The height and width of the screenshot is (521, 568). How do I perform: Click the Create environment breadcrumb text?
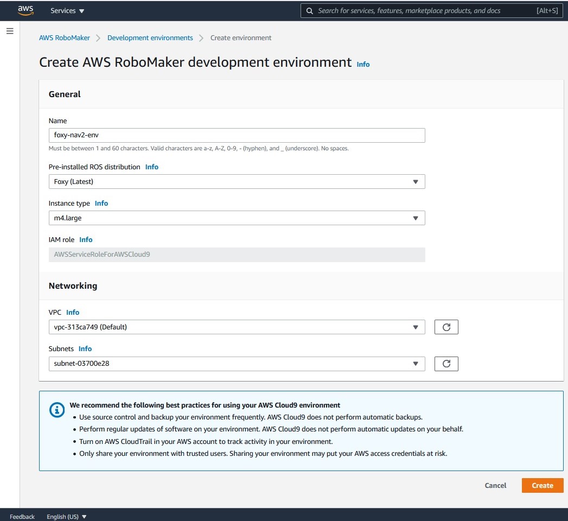click(x=241, y=37)
